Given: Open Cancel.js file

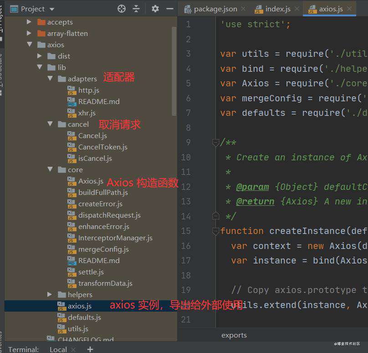Looking at the screenshot, I should tap(92, 136).
